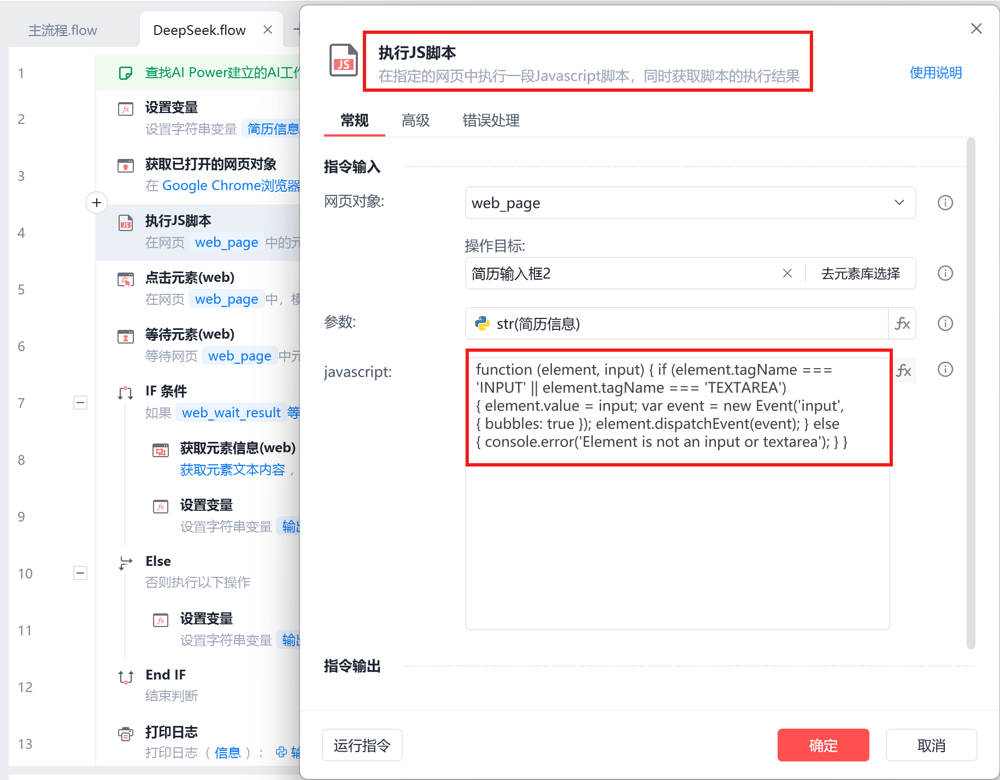Clear the 简历输入框2 target element
Viewport: 1000px width, 780px height.
[x=787, y=273]
